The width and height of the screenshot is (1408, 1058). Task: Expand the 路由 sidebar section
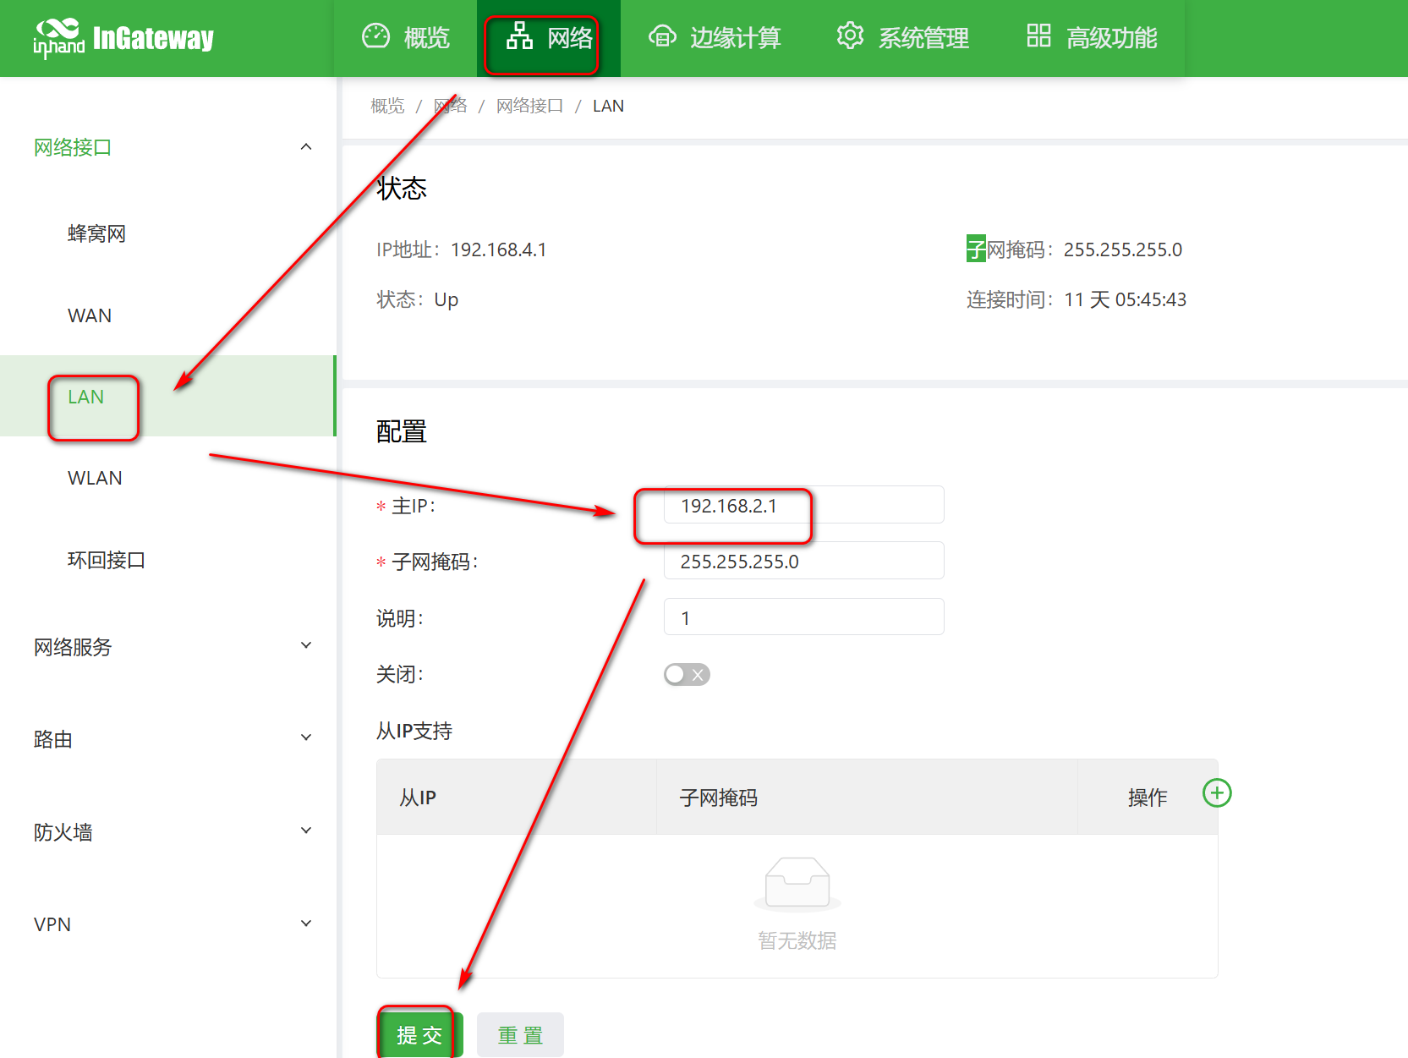[306, 737]
